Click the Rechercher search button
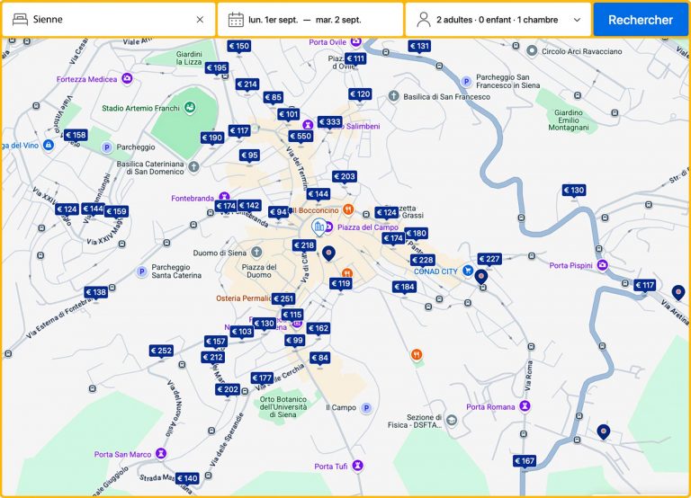 pyautogui.click(x=640, y=20)
